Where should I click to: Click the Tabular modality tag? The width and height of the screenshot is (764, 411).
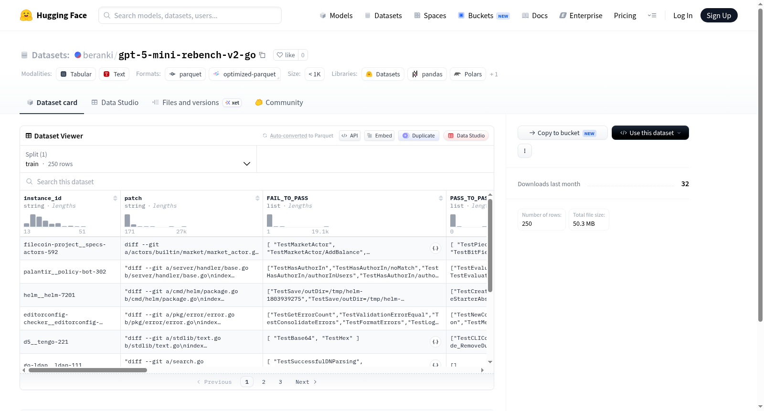[x=76, y=74]
